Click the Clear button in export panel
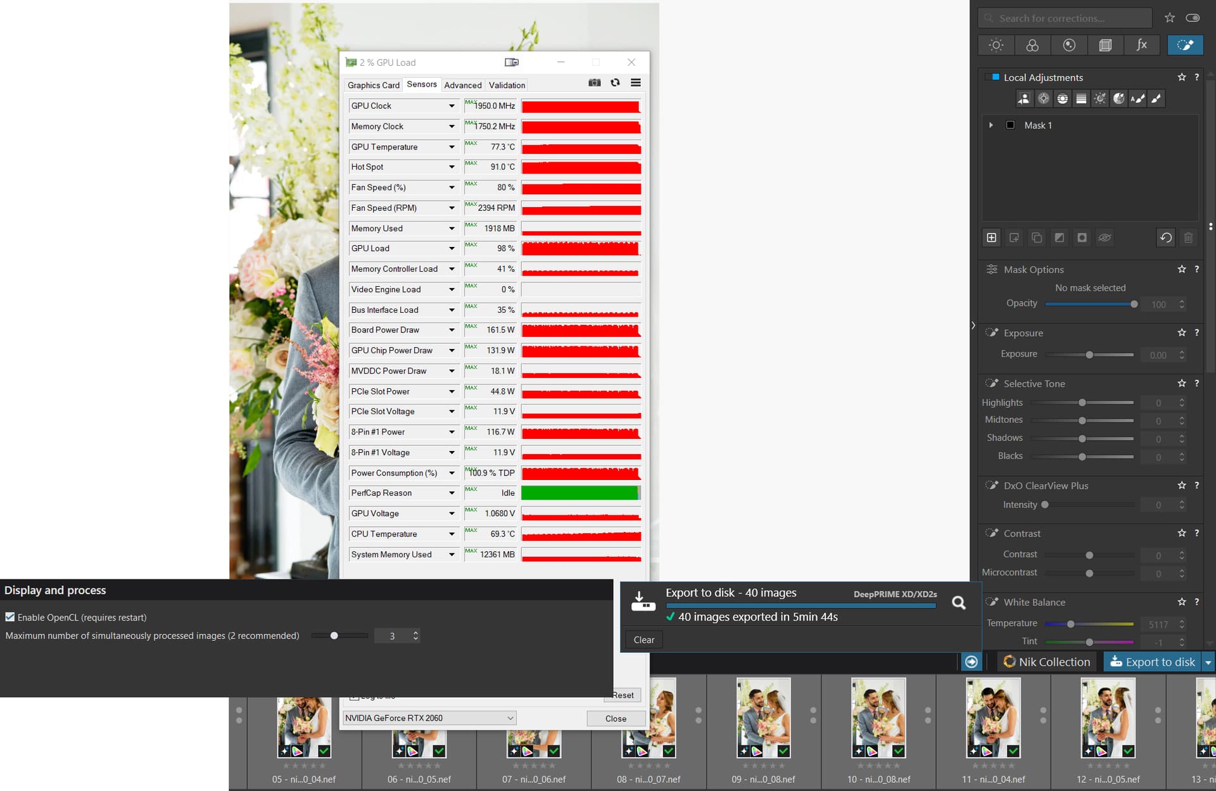 pos(643,640)
